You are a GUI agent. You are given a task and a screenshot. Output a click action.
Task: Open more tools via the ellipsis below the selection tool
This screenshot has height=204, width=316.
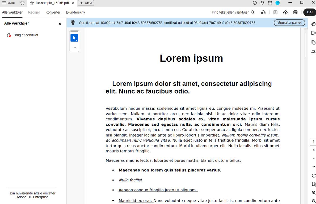pos(74,47)
